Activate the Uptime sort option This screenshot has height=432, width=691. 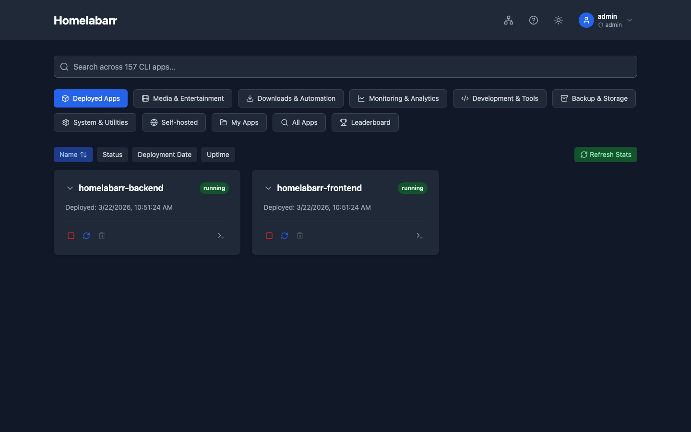(x=218, y=155)
